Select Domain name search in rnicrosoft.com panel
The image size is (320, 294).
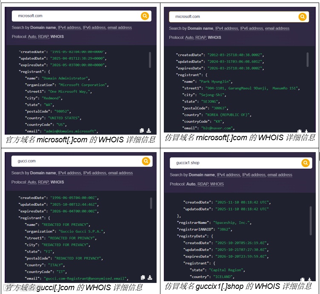200,29
